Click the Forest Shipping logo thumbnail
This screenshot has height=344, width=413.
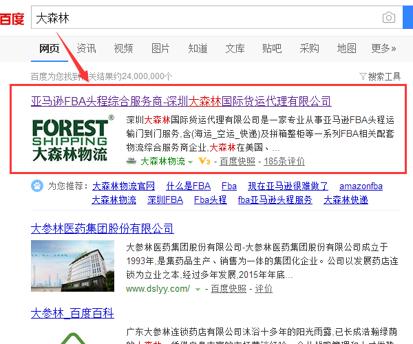(73, 138)
